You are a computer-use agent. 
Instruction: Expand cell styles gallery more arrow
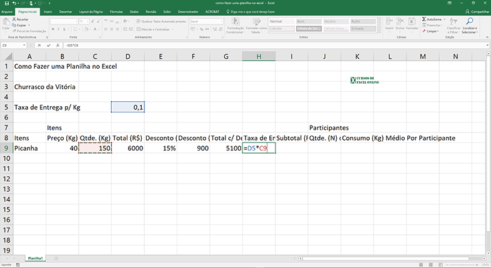click(x=379, y=31)
